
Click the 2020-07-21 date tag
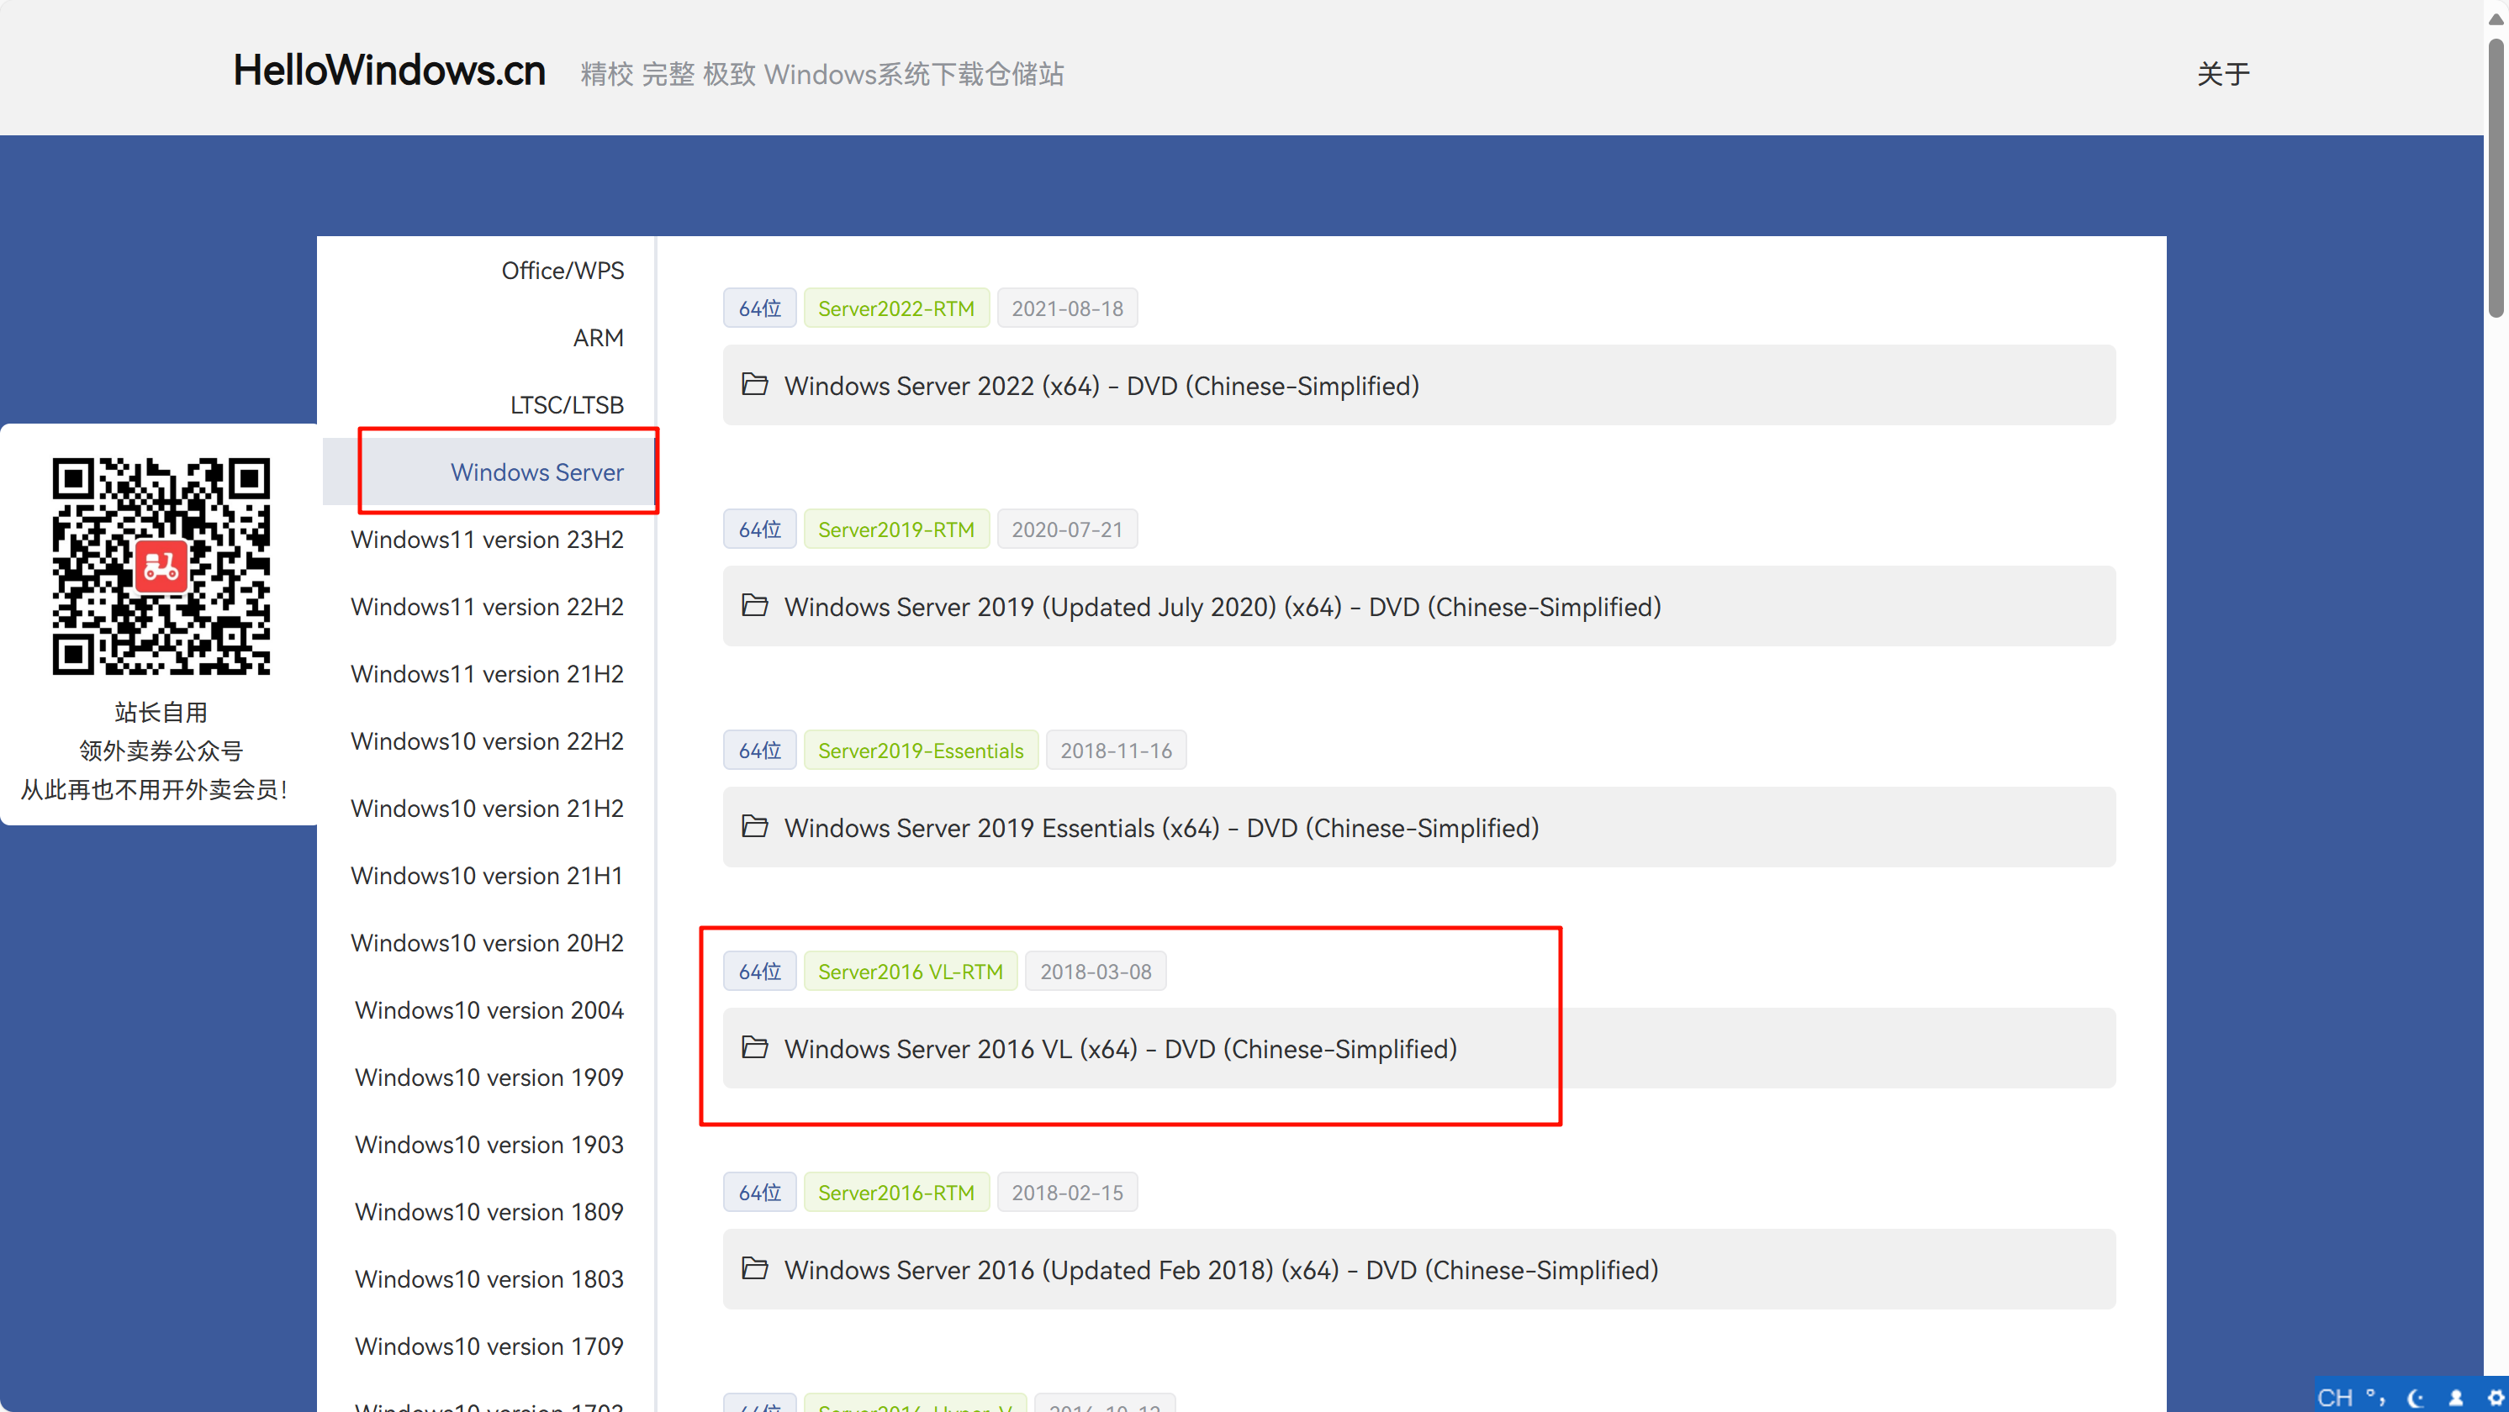click(x=1066, y=529)
